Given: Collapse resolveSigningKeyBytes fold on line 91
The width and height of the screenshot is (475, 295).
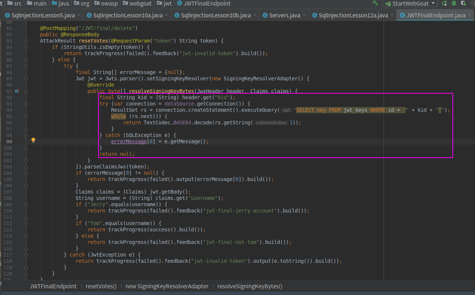Looking at the screenshot, I should pyautogui.click(x=26, y=91).
